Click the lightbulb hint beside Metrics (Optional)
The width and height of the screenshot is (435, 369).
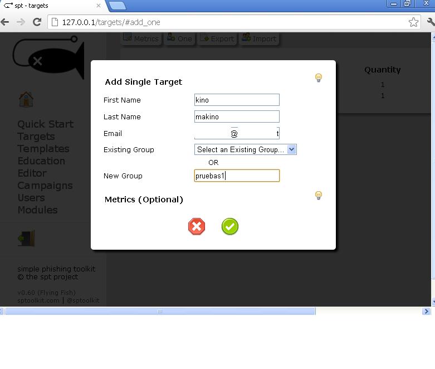[319, 196]
